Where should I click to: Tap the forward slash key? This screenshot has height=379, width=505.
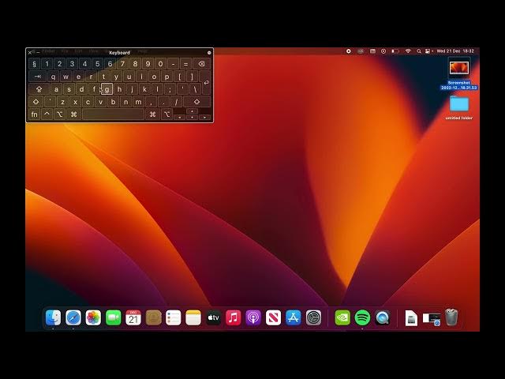click(x=176, y=102)
